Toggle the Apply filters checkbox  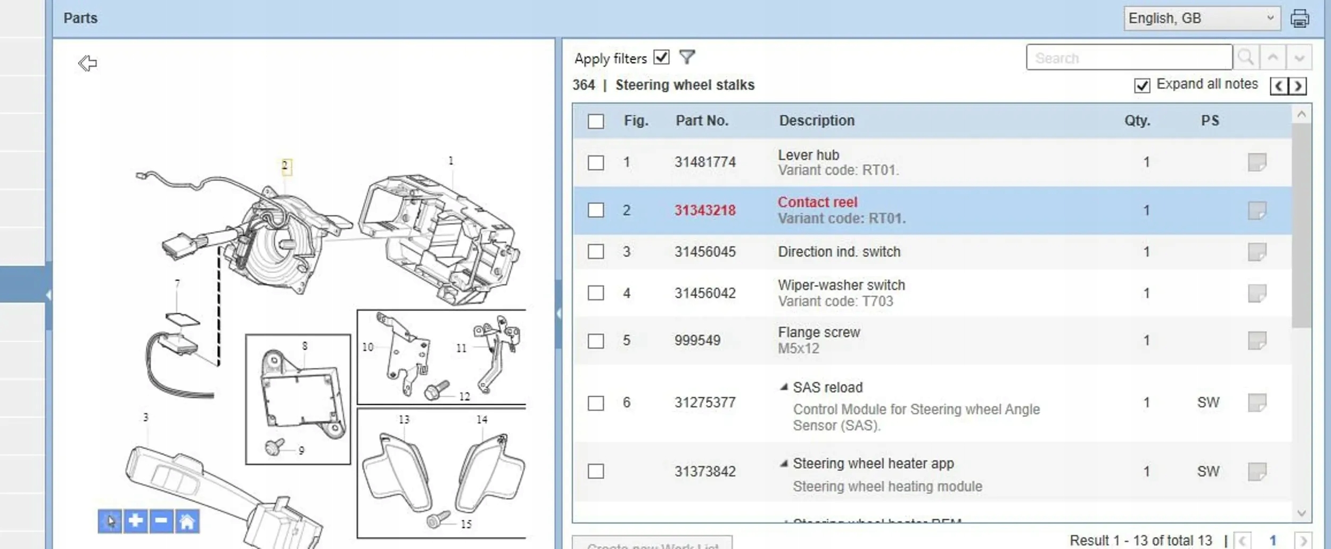[x=661, y=57]
